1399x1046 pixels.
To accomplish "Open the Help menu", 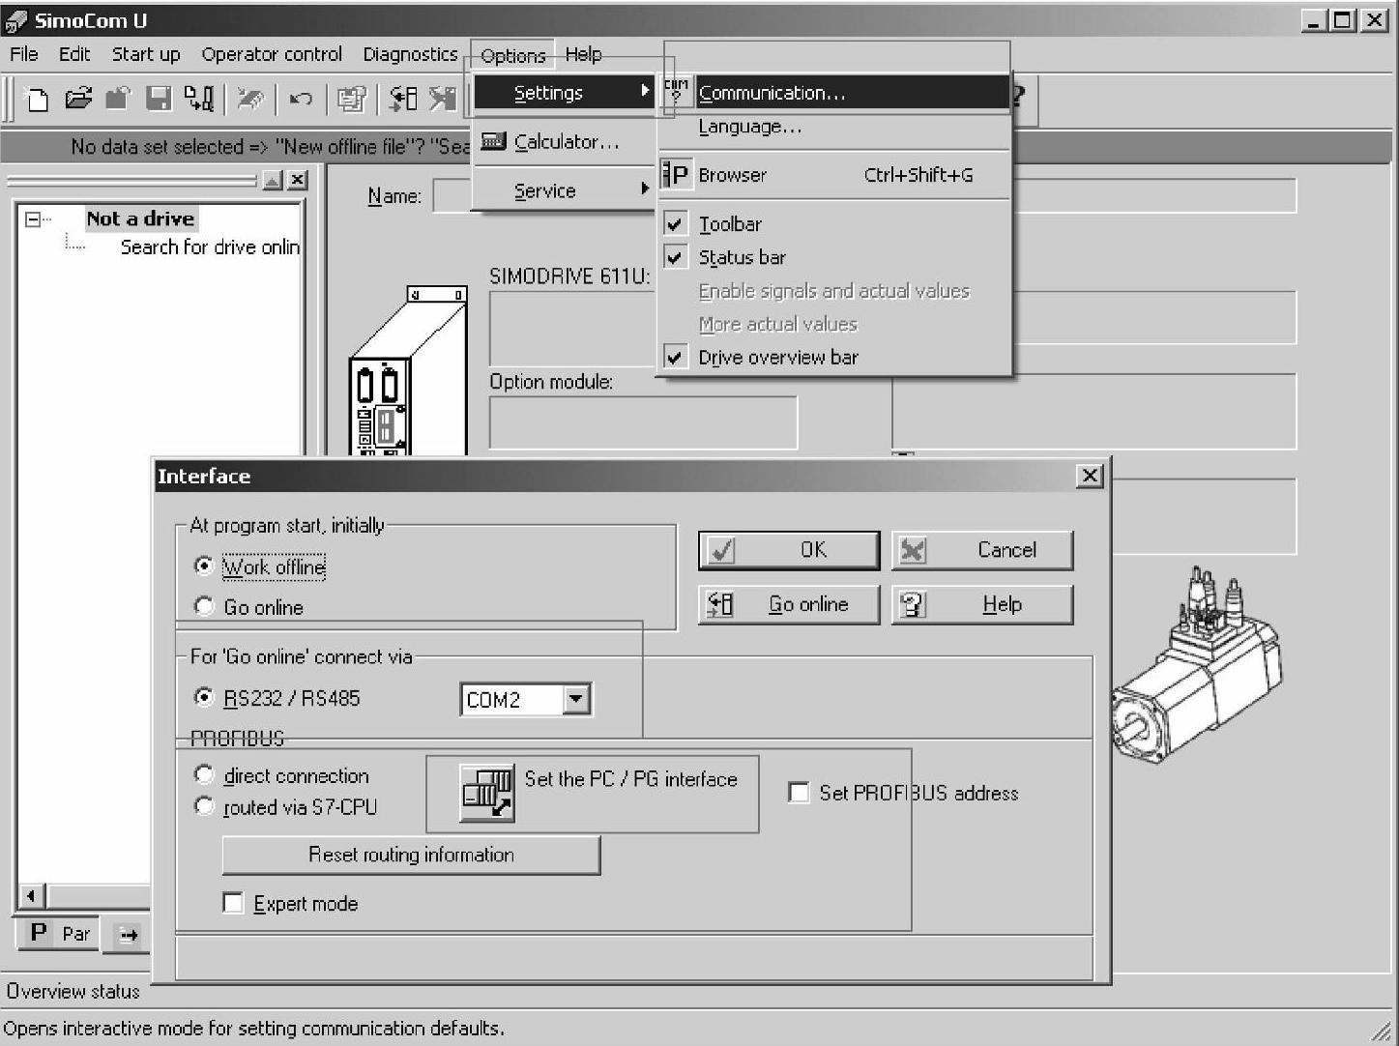I will pyautogui.click(x=583, y=54).
